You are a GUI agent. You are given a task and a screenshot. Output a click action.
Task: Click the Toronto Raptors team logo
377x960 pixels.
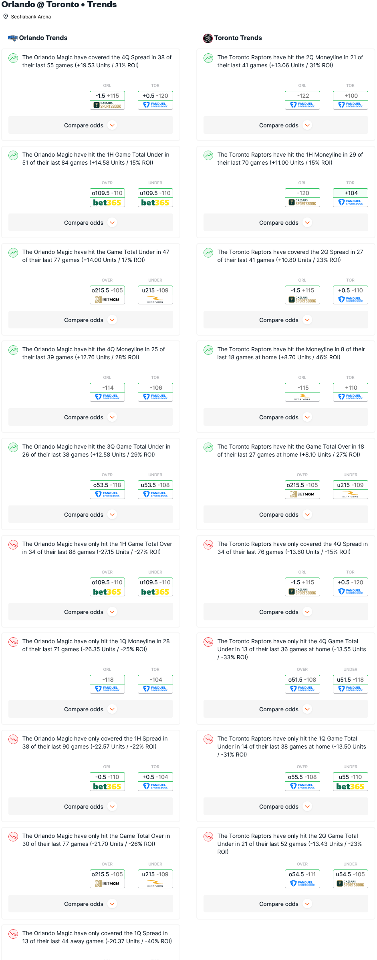[x=208, y=38]
